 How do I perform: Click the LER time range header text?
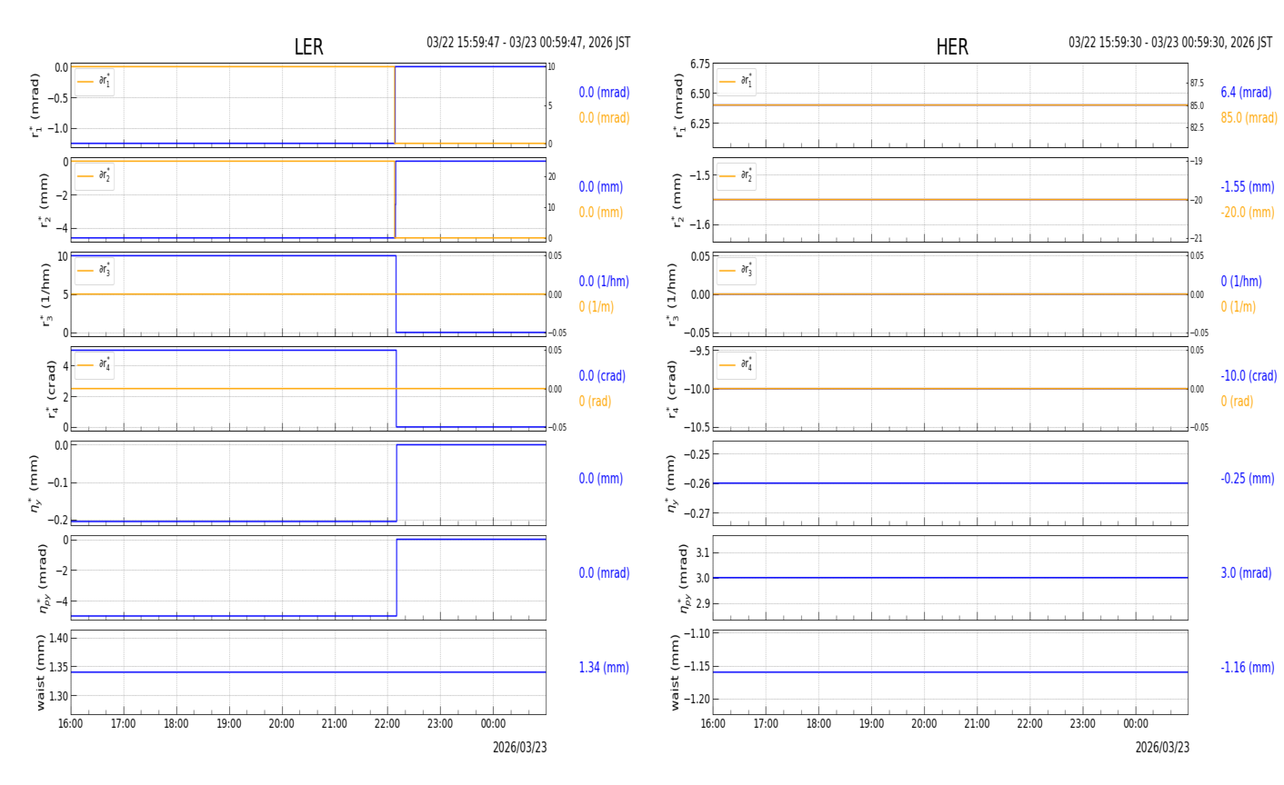(528, 43)
